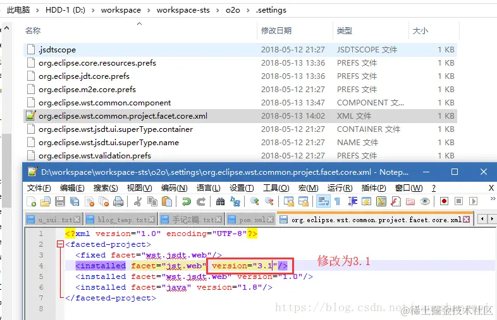Click the 修改日期 column header
This screenshot has height=320, width=497.
tap(276, 31)
